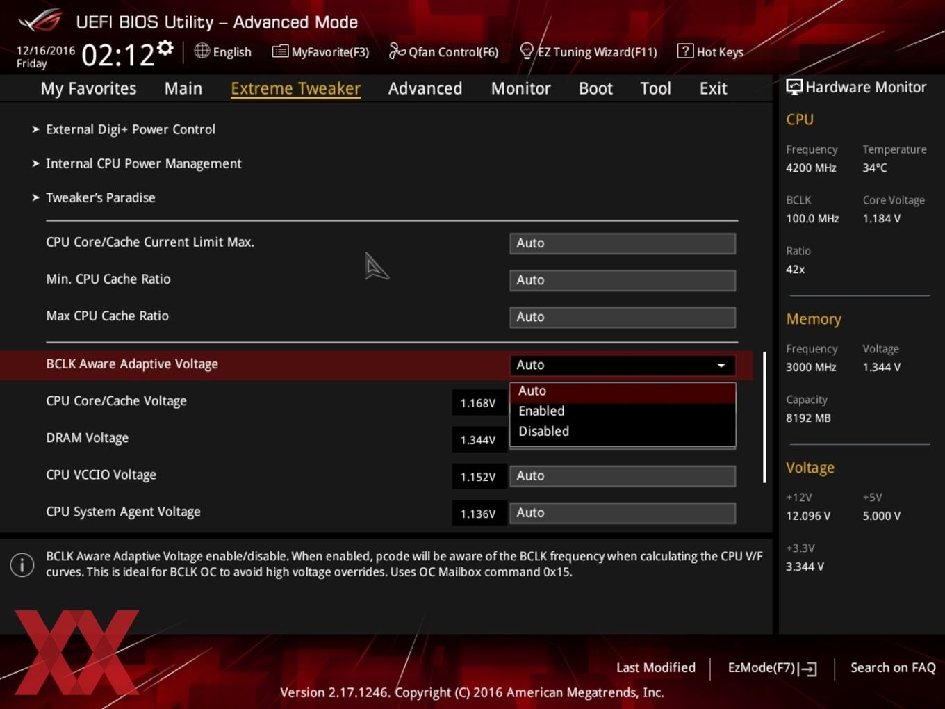This screenshot has width=945, height=709.
Task: Click Last Modified button
Action: 656,668
